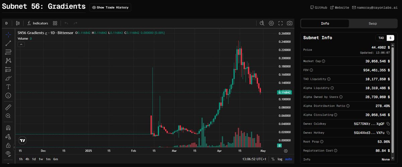Select the trend line drawing tool
Viewport: 402px width, 167px height.
[x=8, y=43]
